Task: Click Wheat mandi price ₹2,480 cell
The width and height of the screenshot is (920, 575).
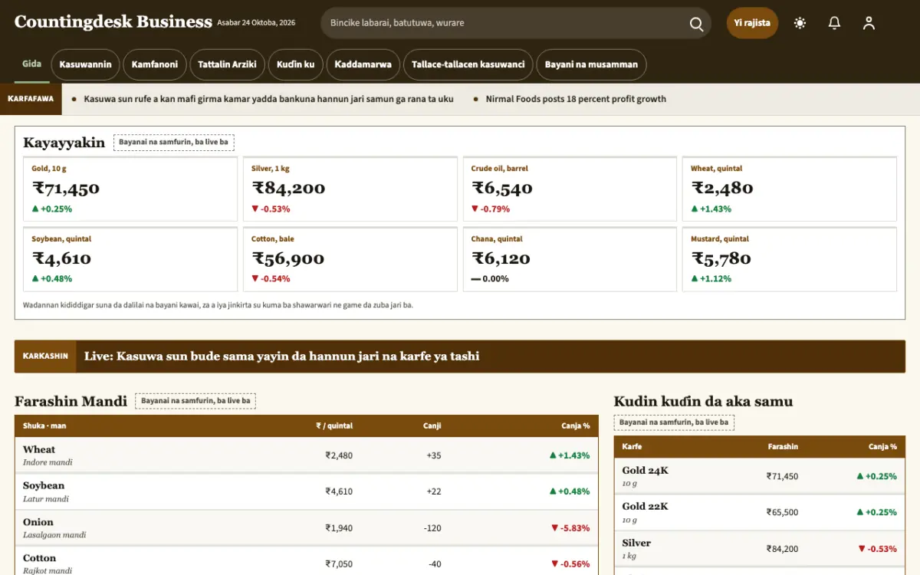Action: 339,455
